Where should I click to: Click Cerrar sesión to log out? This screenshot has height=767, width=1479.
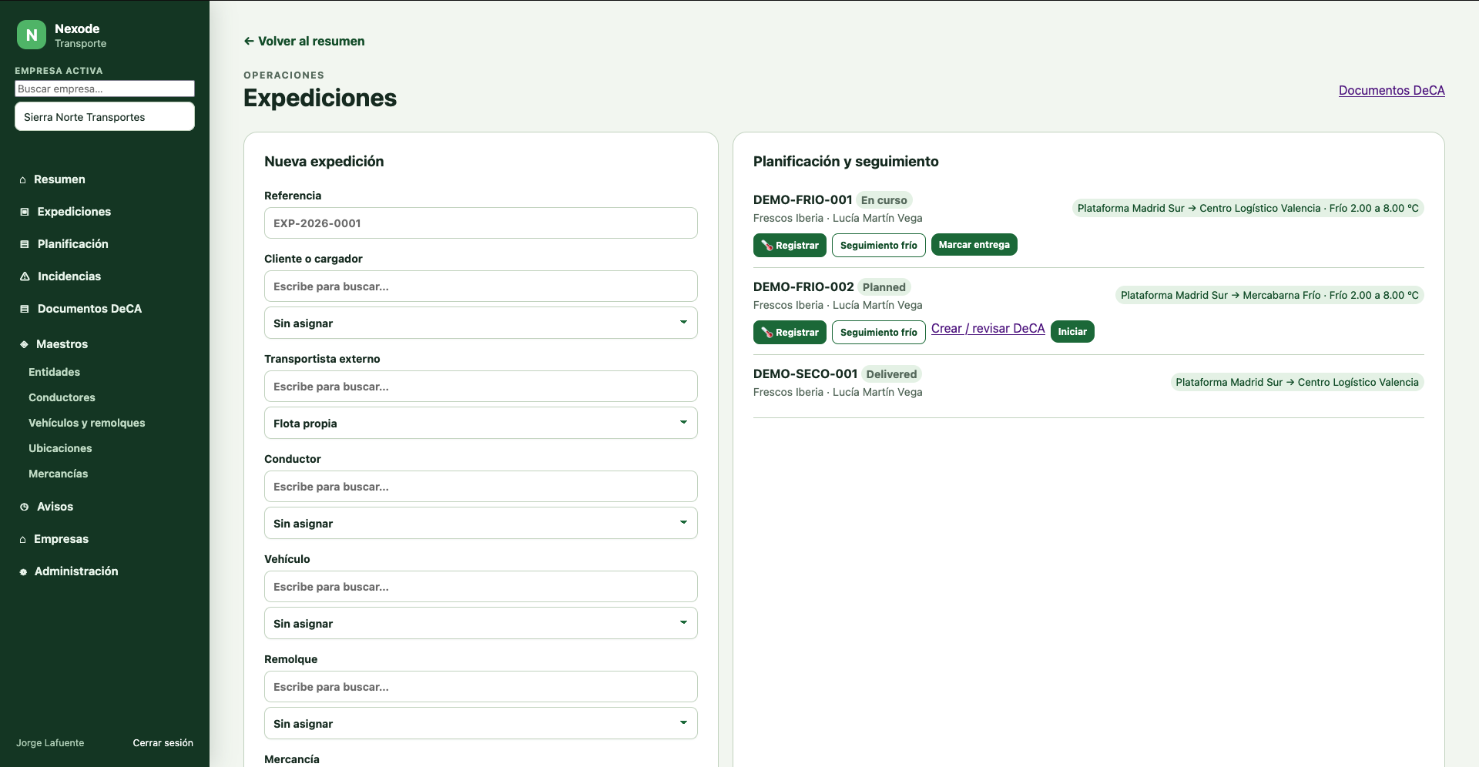click(x=163, y=743)
